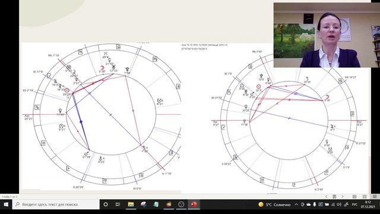Viewport: 380px width, 214px height.
Task: Open the see-all-slides grid view
Action: point(334,196)
